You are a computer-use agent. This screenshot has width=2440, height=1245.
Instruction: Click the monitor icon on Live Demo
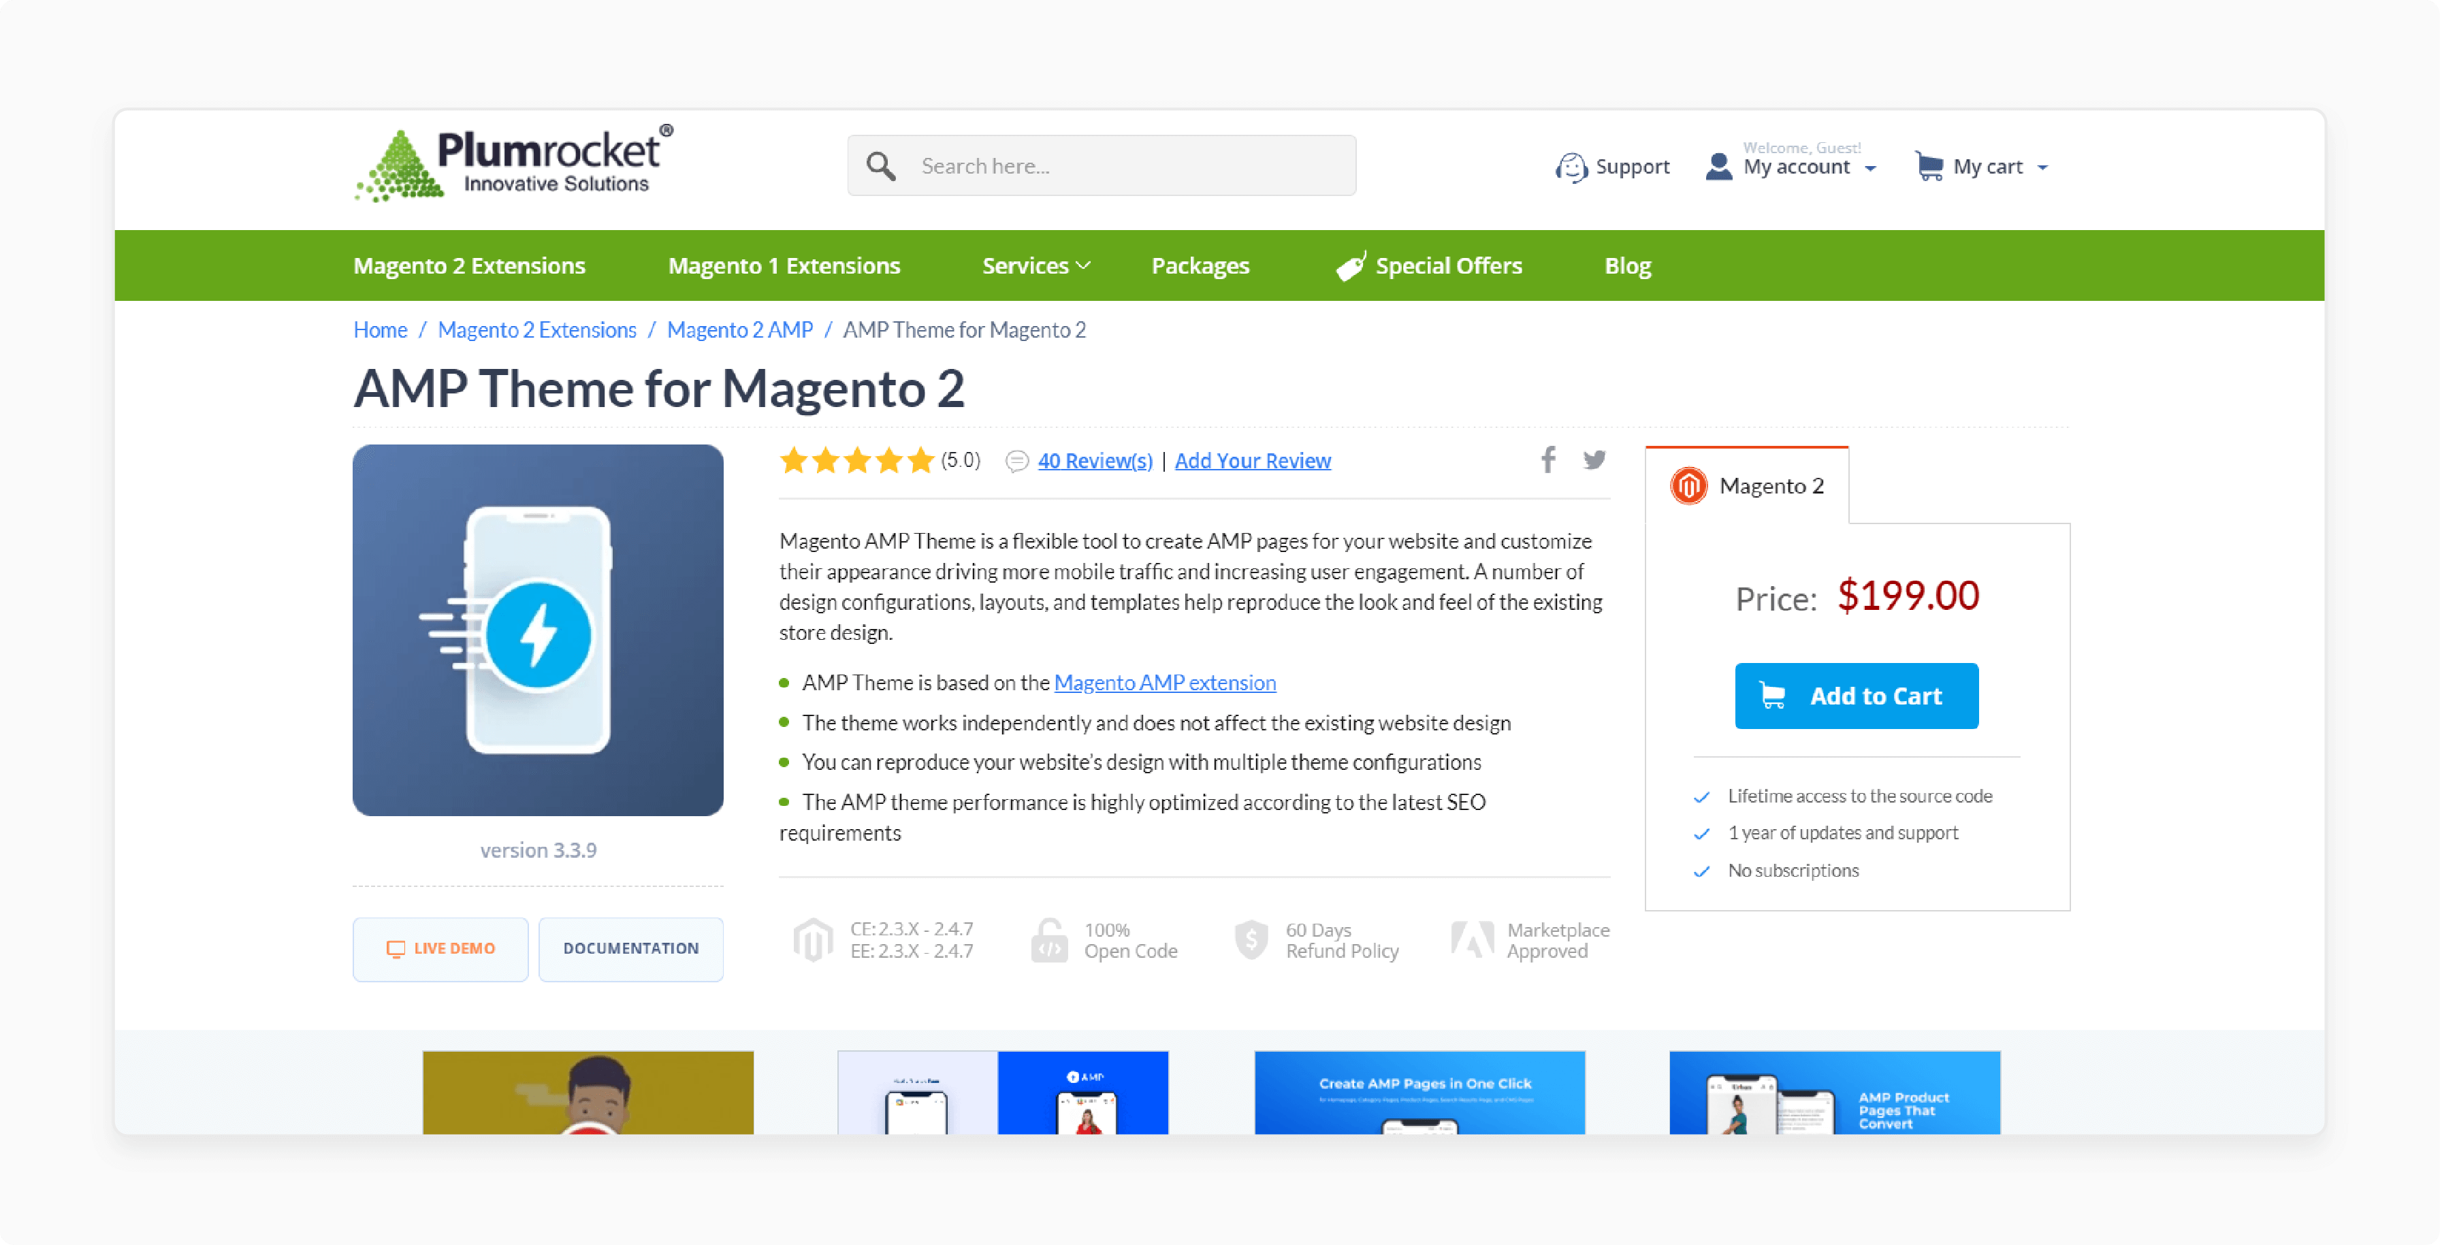pos(395,949)
